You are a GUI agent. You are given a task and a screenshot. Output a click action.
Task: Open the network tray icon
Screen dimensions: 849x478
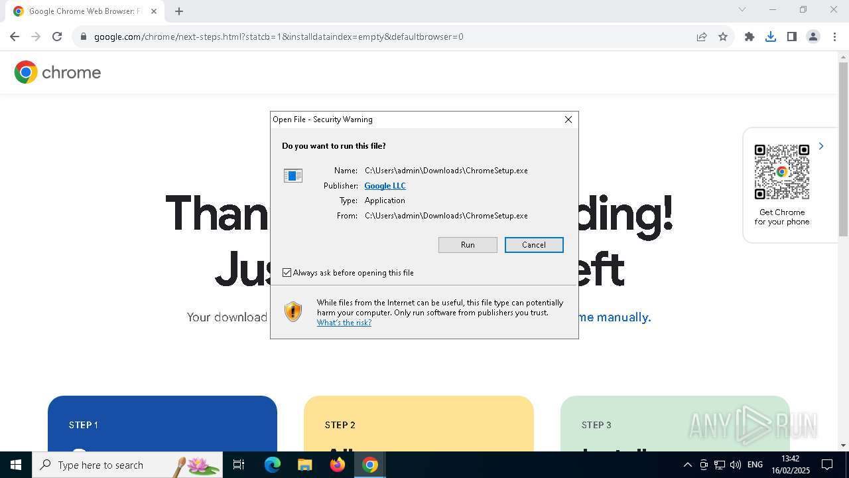(x=719, y=465)
